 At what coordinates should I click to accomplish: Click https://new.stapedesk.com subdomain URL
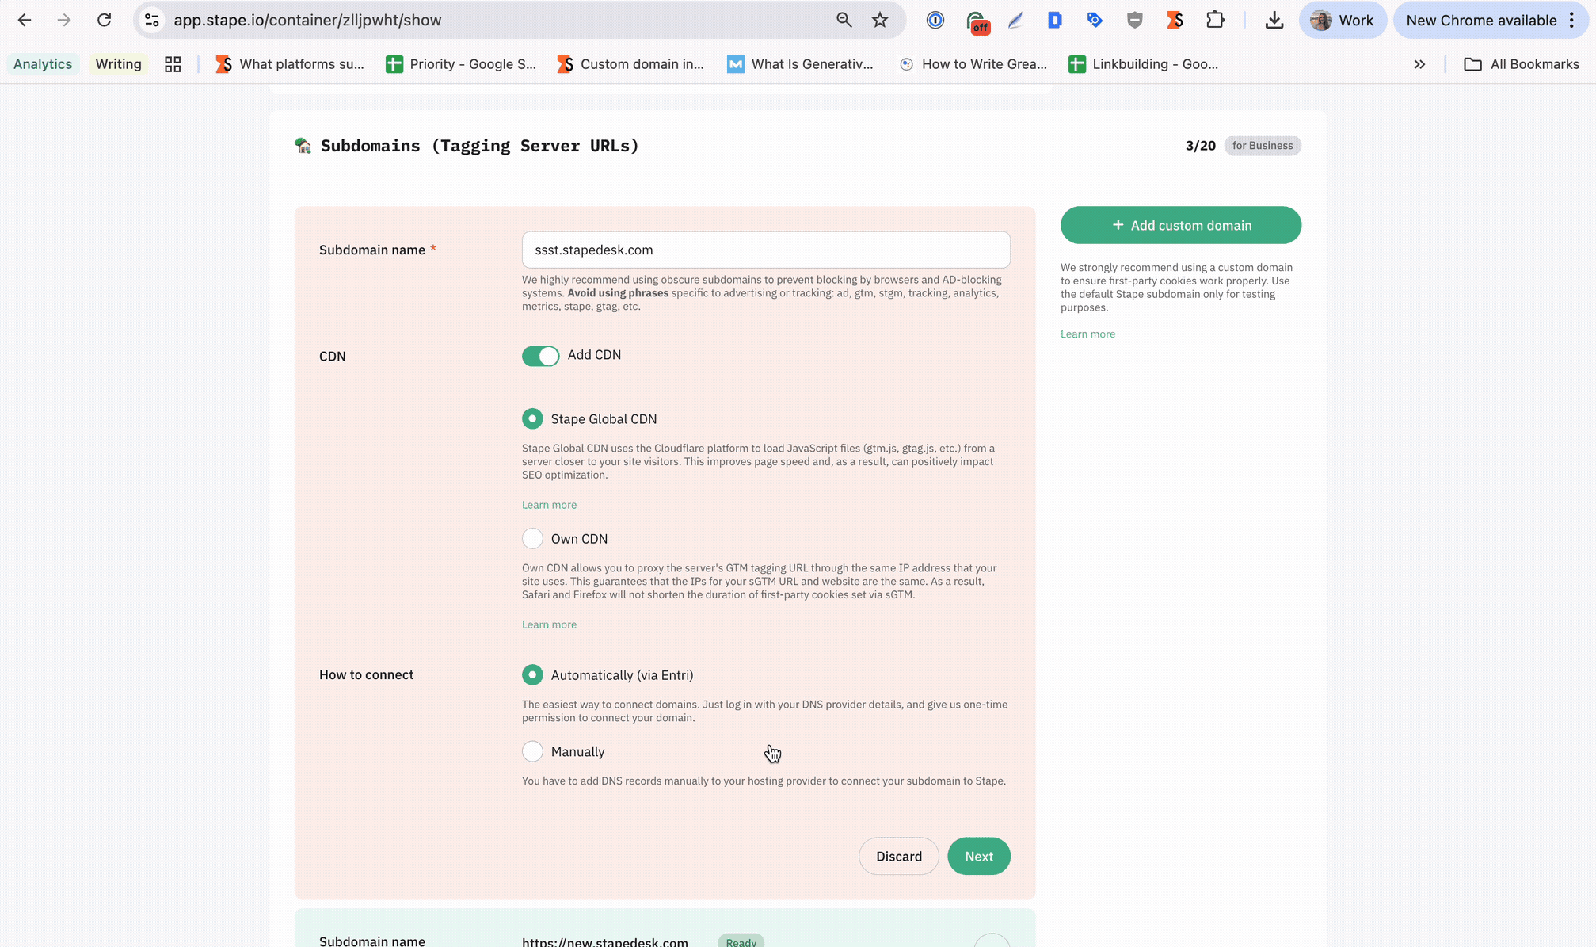pyautogui.click(x=604, y=941)
